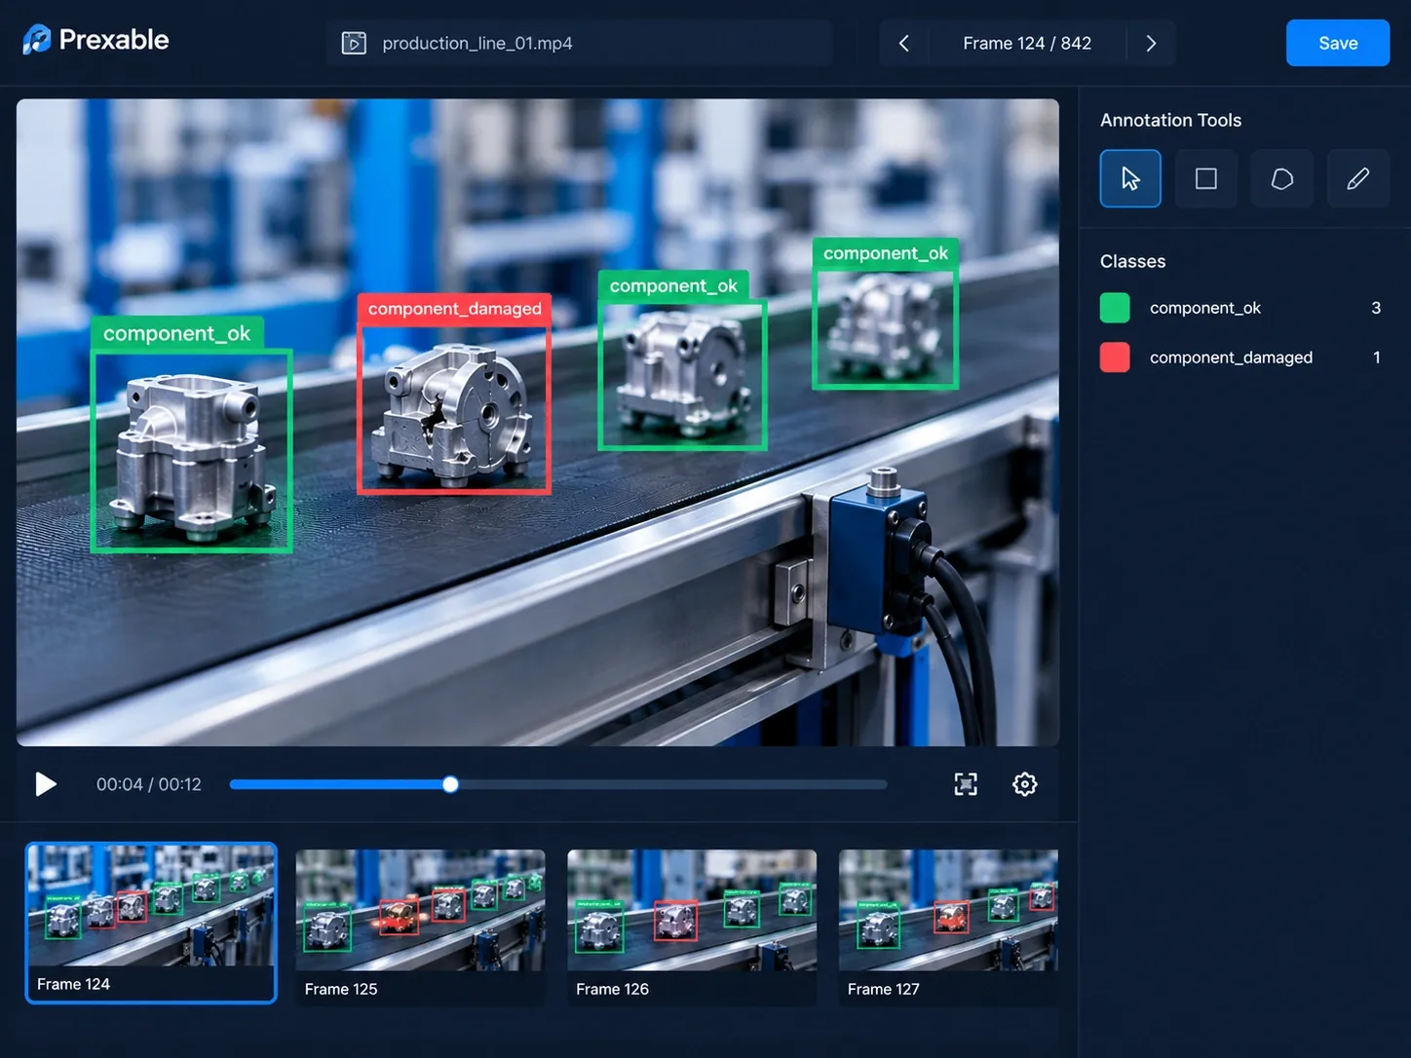1411x1058 pixels.
Task: Open the Frame 126 thumbnail
Action: coord(692,926)
